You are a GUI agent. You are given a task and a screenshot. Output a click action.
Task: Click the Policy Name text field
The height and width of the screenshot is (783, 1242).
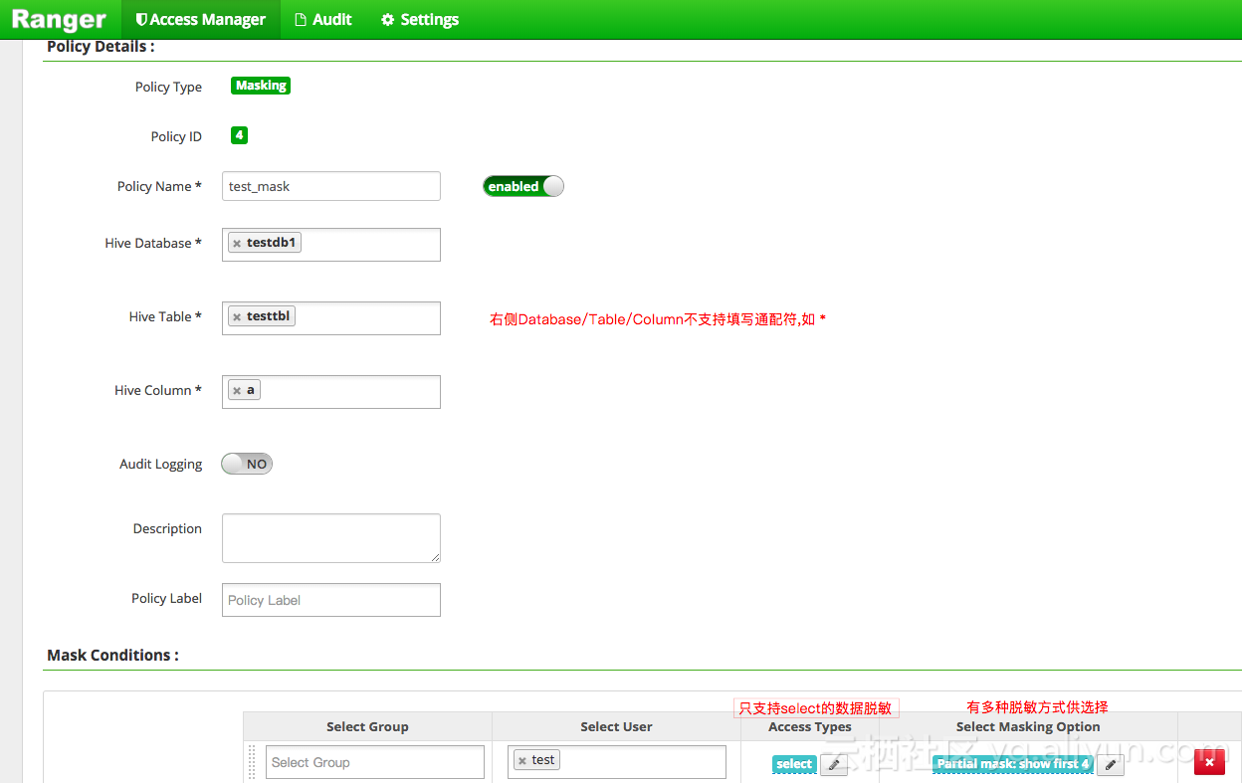(330, 186)
